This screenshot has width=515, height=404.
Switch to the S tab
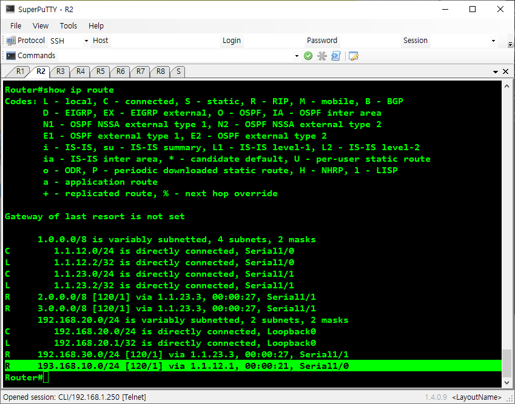[178, 71]
